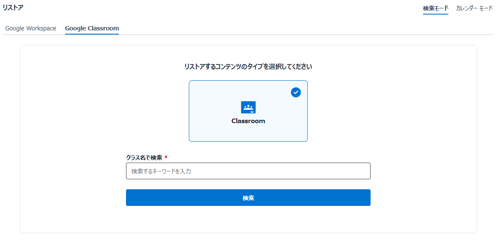Open カレンダー モード view
Viewport: 502px width, 240px height.
click(474, 8)
